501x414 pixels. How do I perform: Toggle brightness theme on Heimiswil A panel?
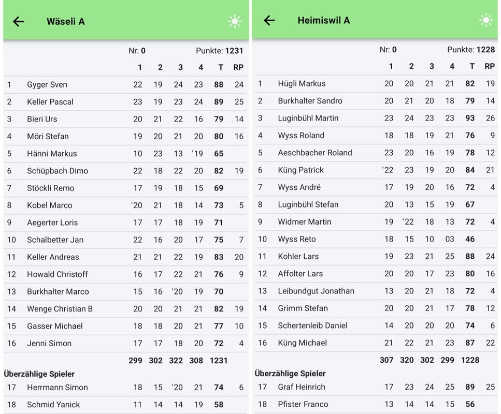(486, 20)
